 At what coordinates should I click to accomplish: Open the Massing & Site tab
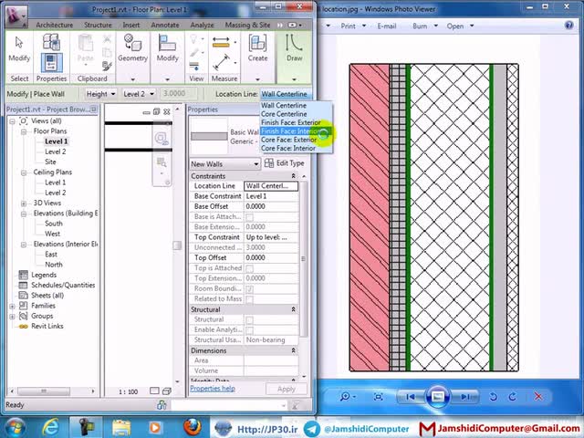247,25
